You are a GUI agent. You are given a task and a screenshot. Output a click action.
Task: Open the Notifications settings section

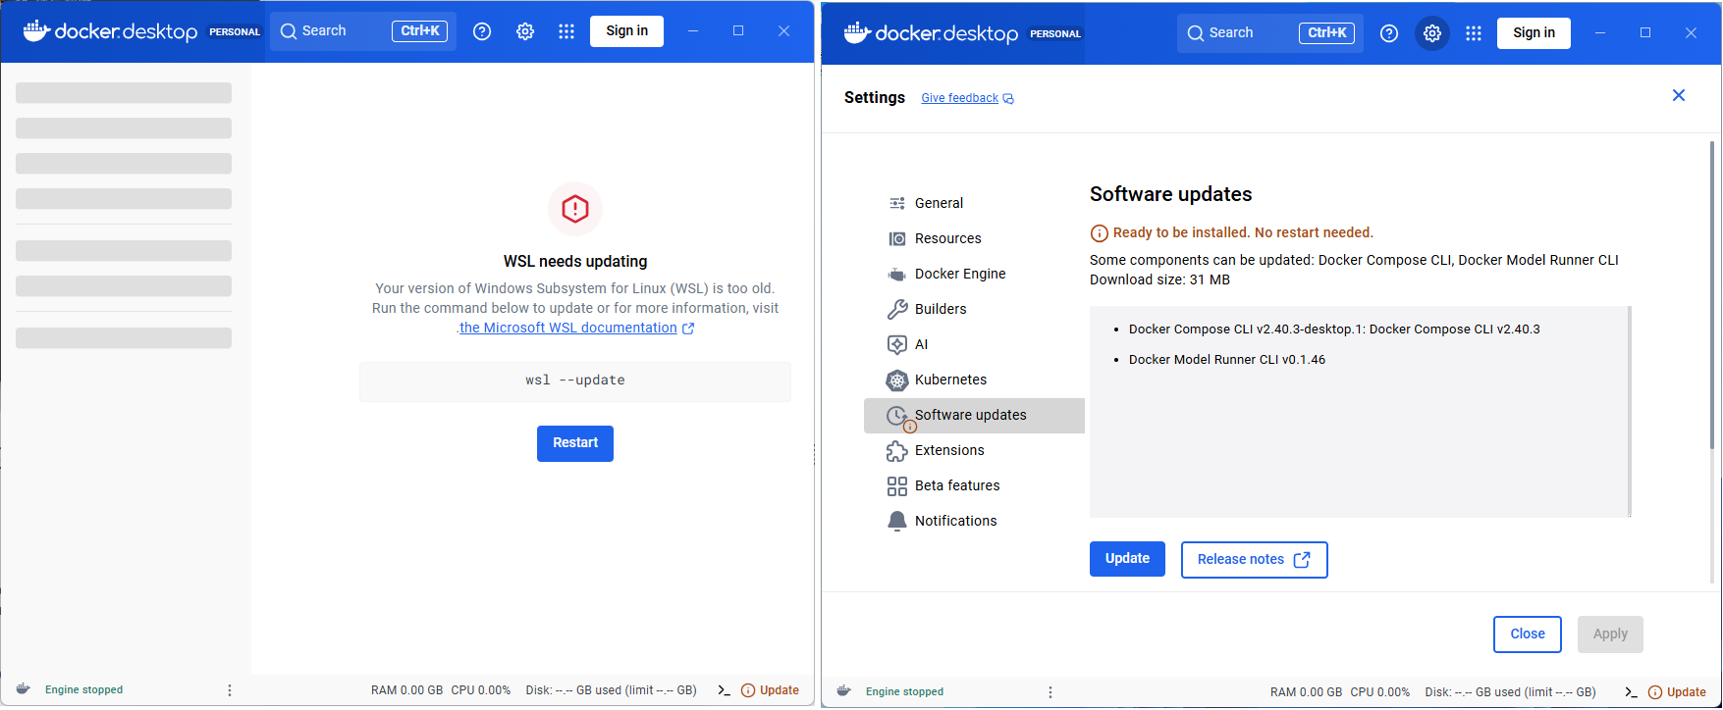(974, 521)
